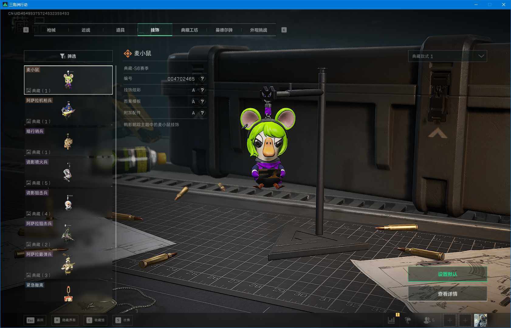The image size is (511, 328).
Task: Select the 阿萨拉机枪兵 charm in list
Action: coord(68,111)
